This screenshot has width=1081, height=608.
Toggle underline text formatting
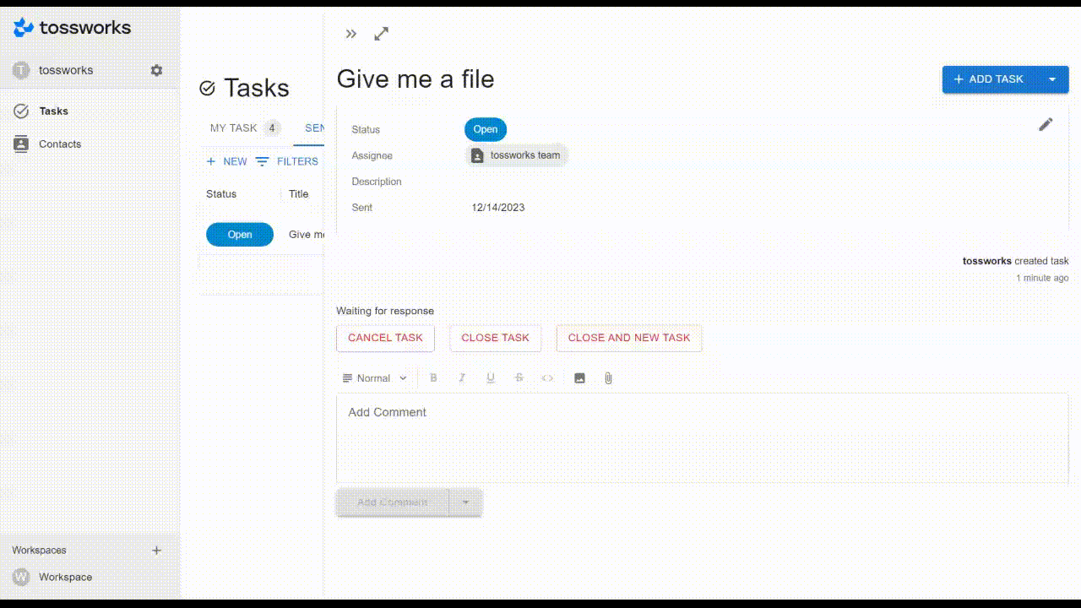(x=491, y=378)
